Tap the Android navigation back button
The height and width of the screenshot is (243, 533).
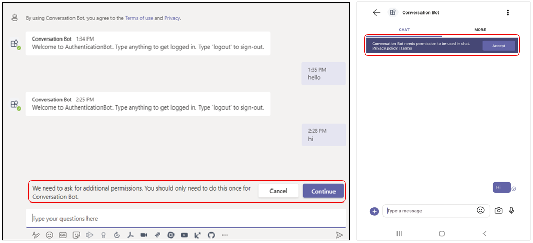[x=485, y=234]
